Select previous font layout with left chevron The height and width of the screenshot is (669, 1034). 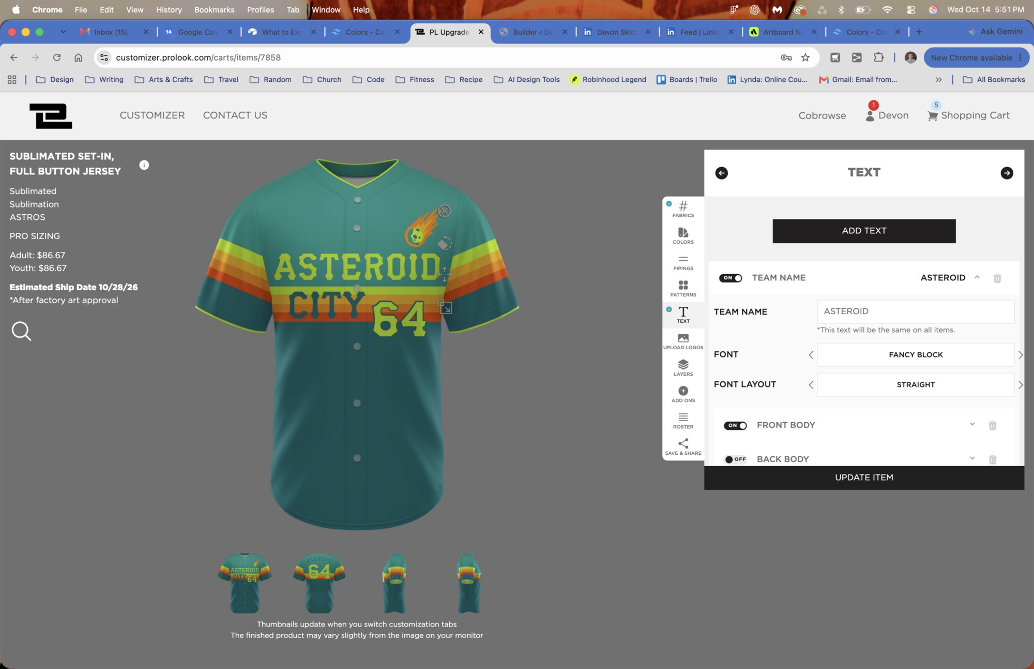(811, 385)
